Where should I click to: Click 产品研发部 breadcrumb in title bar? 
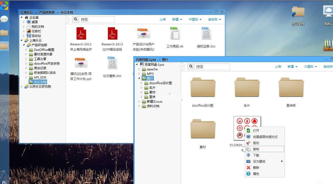point(47,13)
